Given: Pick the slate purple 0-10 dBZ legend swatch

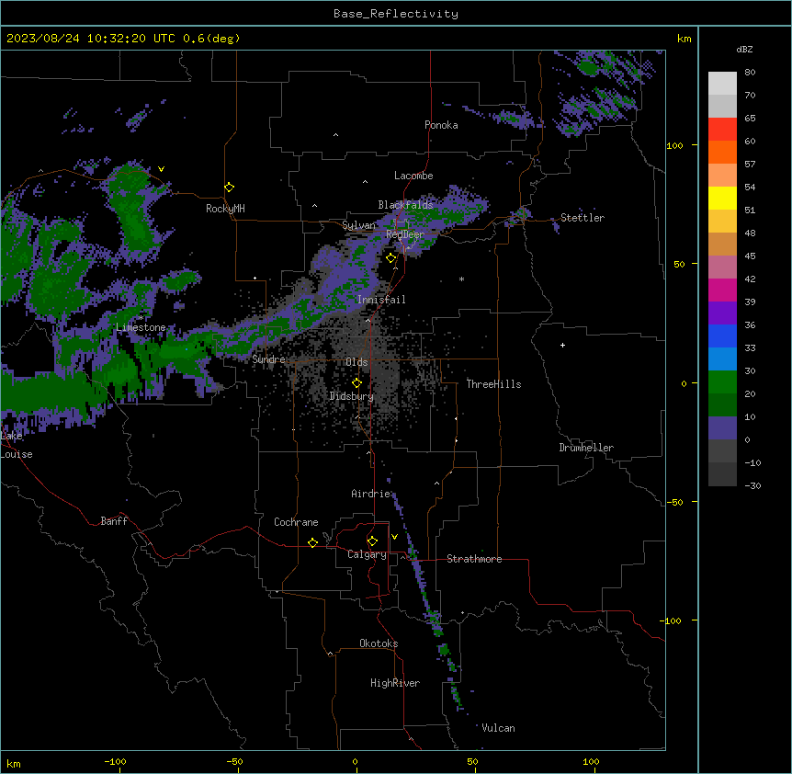Looking at the screenshot, I should click(722, 428).
